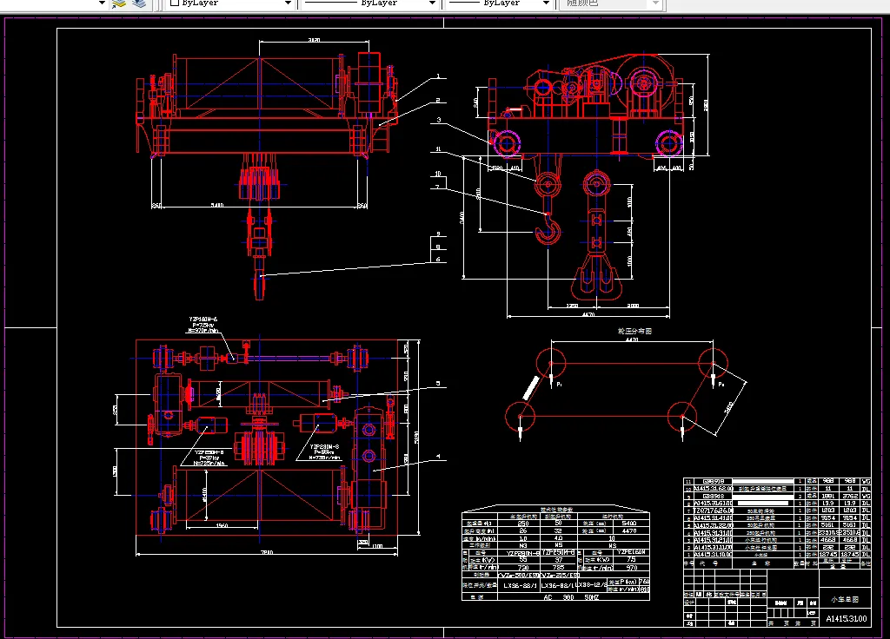The image size is (890, 639).
Task: Select balloon number 10 leader label
Action: tap(438, 174)
